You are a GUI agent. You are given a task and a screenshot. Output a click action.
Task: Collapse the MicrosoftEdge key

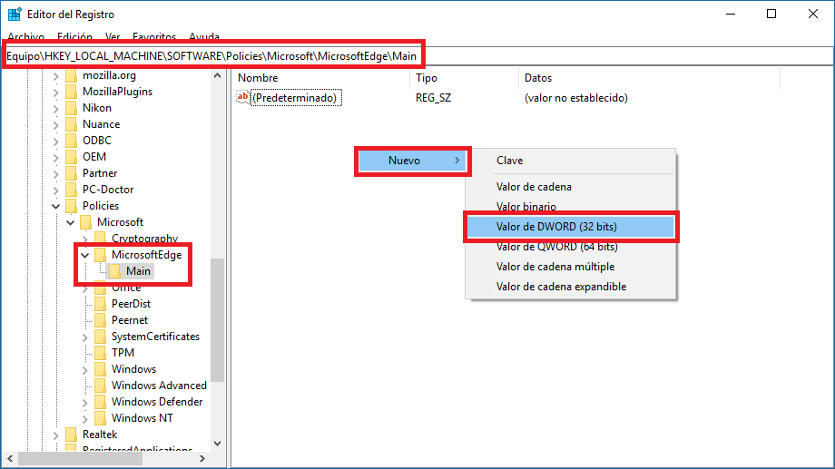(x=84, y=256)
